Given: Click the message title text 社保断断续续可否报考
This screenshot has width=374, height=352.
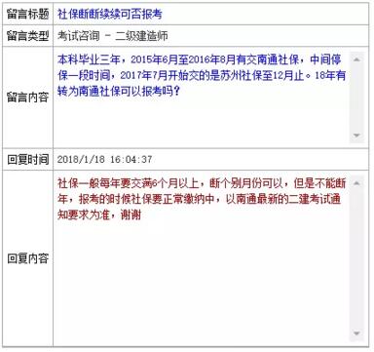Looking at the screenshot, I should pos(110,14).
